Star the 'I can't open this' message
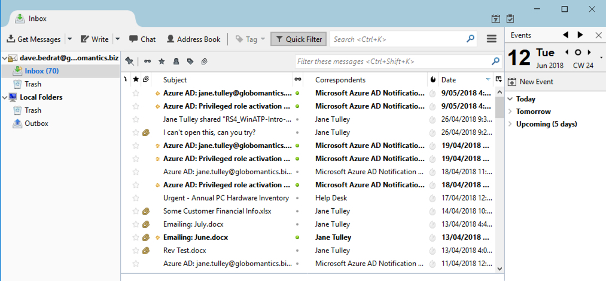Screen dimensions: 606x281 pos(135,132)
